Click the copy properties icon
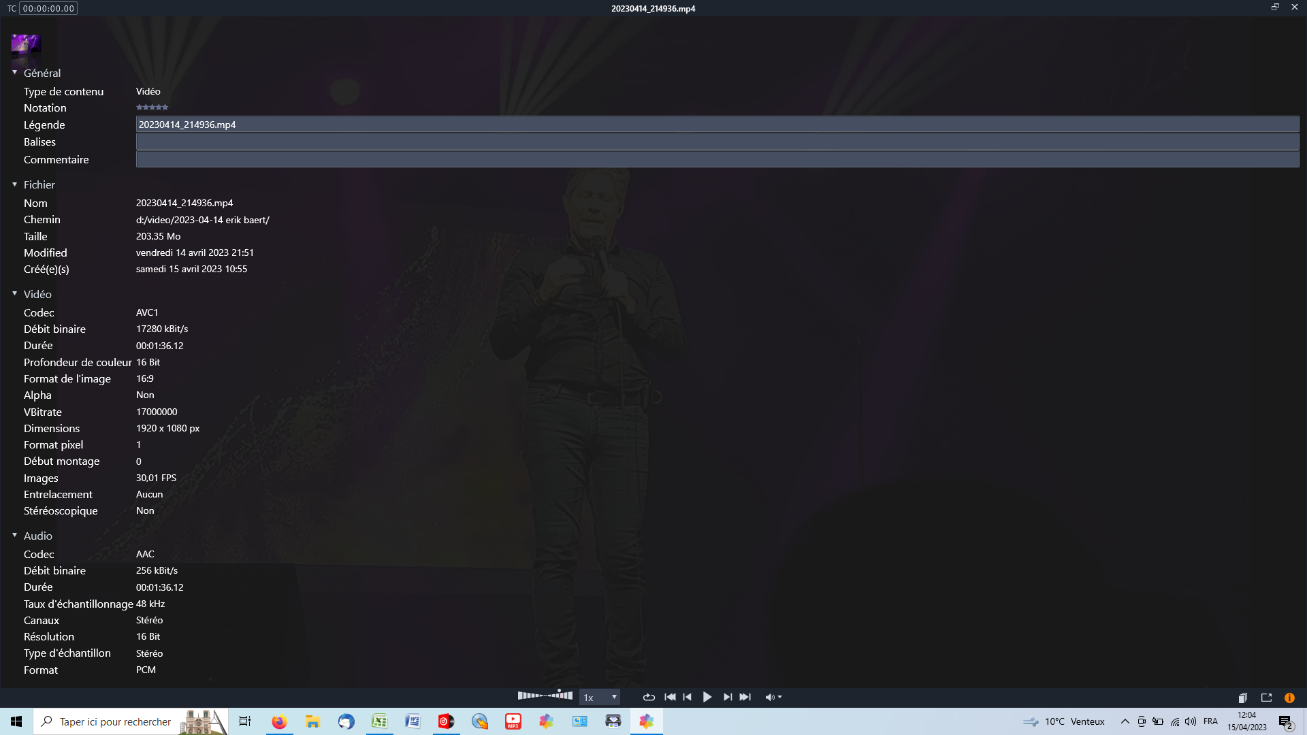This screenshot has width=1307, height=735. 1242,698
